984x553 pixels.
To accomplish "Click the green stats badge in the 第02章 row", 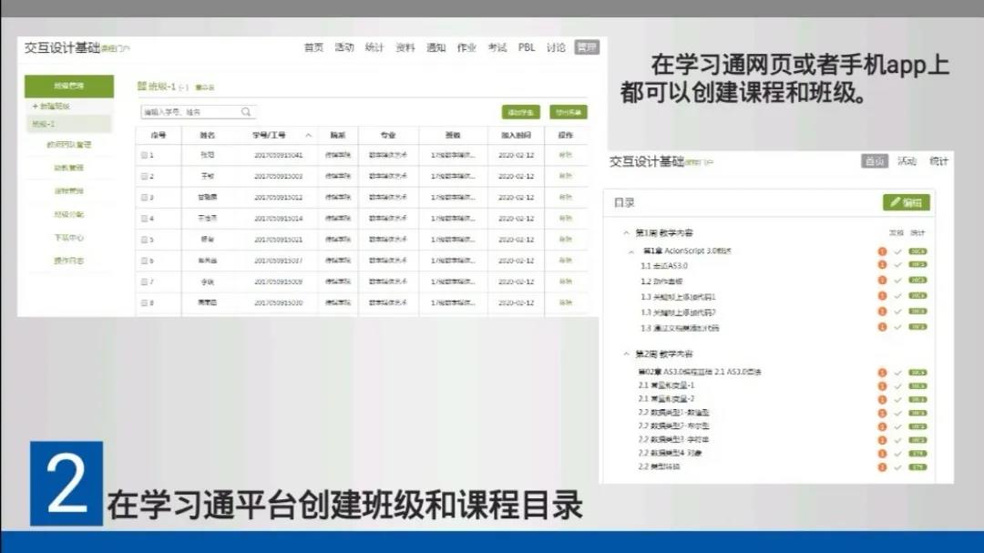I will click(x=917, y=373).
